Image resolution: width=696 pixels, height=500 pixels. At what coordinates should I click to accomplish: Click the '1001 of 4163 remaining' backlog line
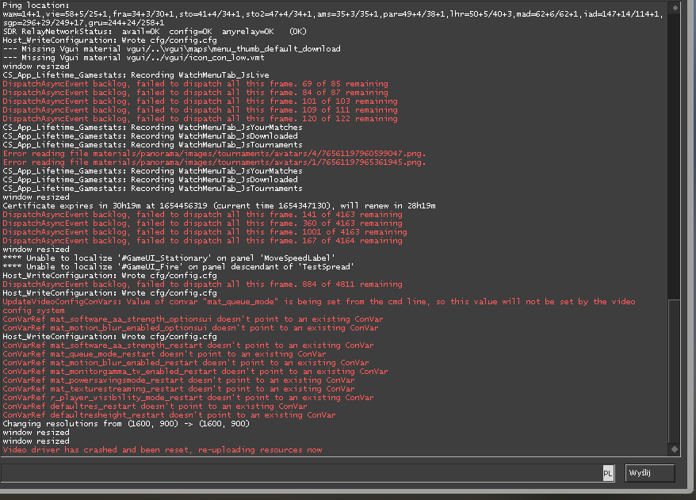[205, 232]
